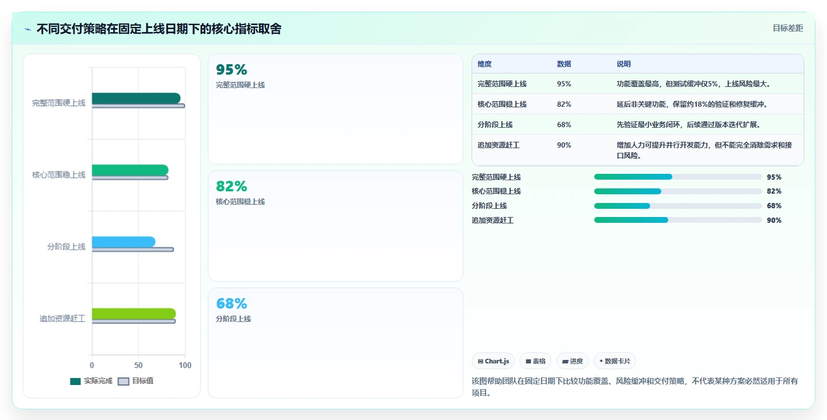This screenshot has height=420, width=827.
Task: Click the 表格 tag chip
Action: click(x=535, y=361)
